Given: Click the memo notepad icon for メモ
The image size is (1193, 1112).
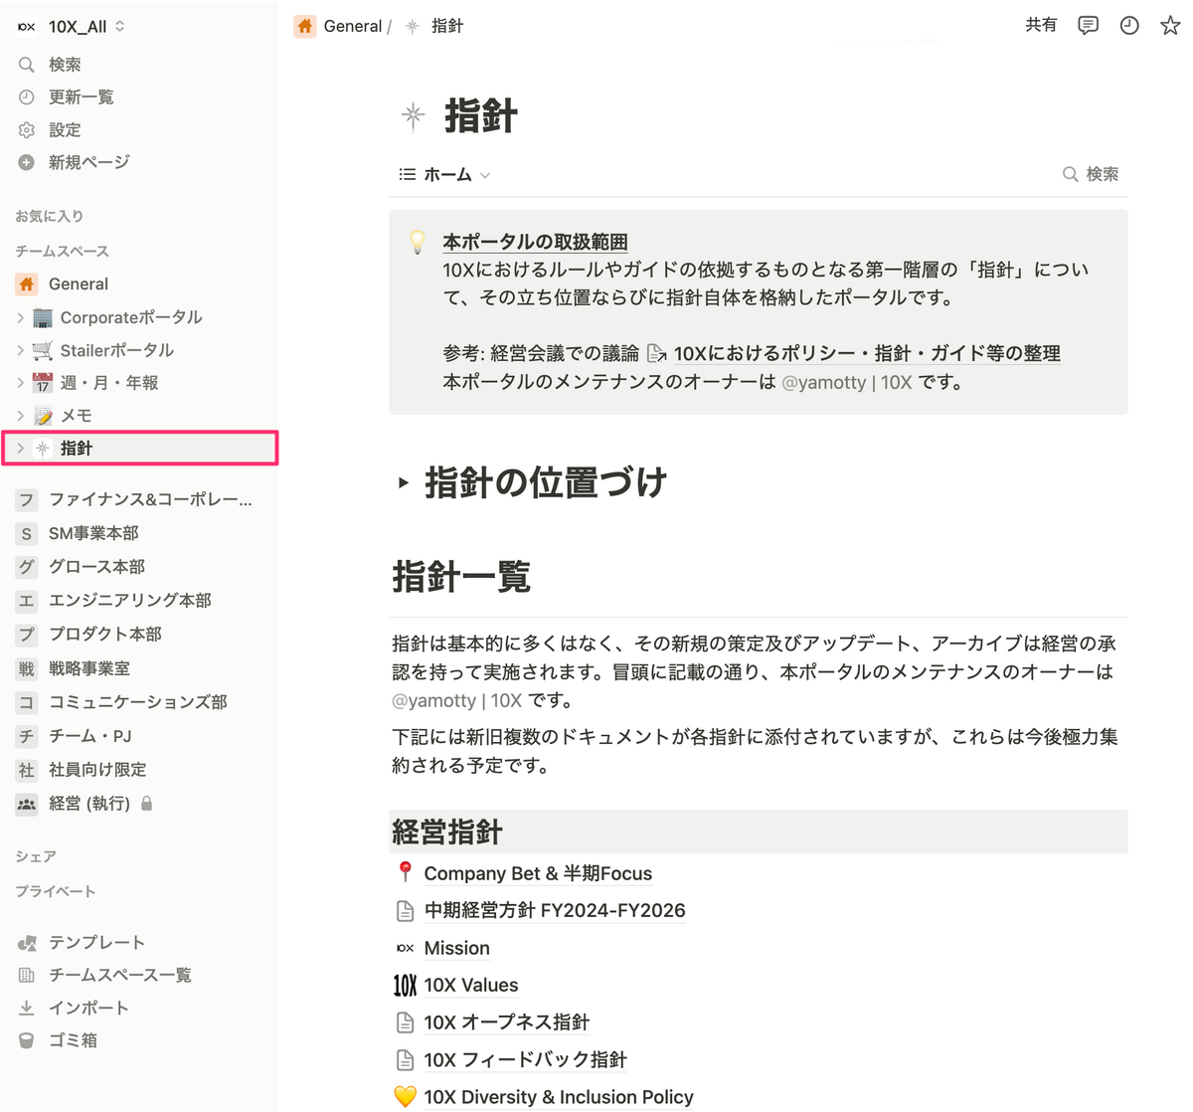Looking at the screenshot, I should (x=43, y=416).
